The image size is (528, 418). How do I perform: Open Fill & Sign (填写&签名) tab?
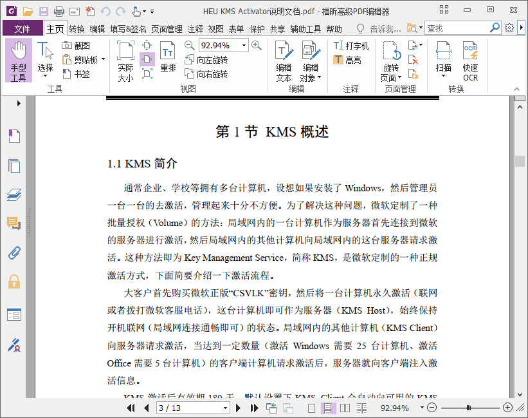coord(128,28)
